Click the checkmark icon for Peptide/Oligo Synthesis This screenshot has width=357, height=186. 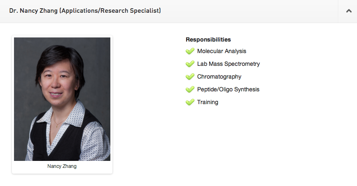click(x=190, y=89)
